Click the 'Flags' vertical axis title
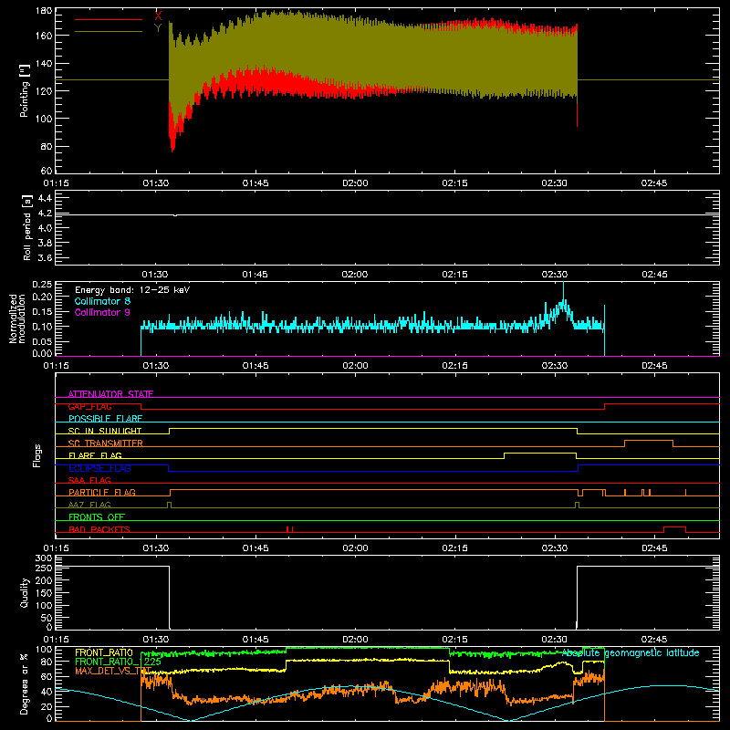Viewport: 730px width, 730px height. 36,455
